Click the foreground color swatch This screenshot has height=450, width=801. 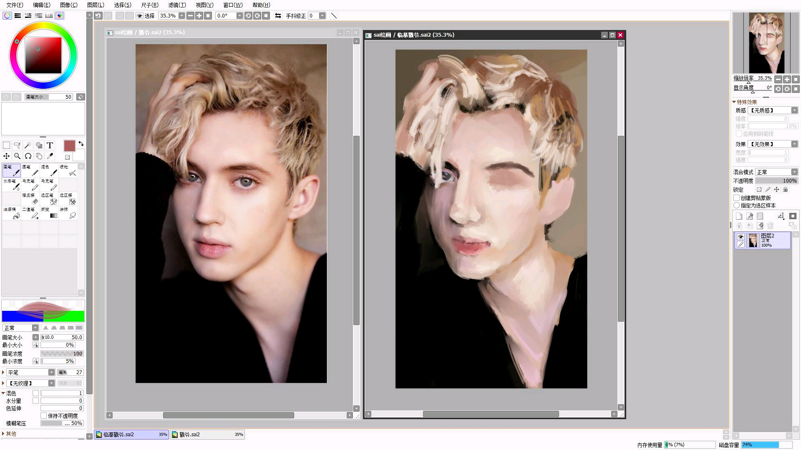[x=69, y=145]
